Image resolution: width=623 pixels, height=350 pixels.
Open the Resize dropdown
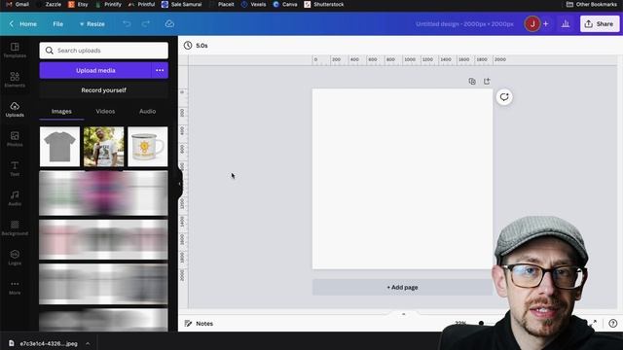pos(92,23)
